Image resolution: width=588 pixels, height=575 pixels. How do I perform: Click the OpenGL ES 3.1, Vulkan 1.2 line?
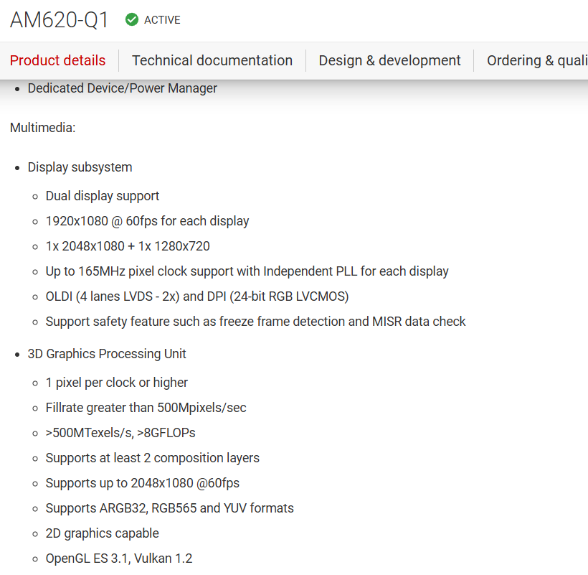pyautogui.click(x=119, y=558)
